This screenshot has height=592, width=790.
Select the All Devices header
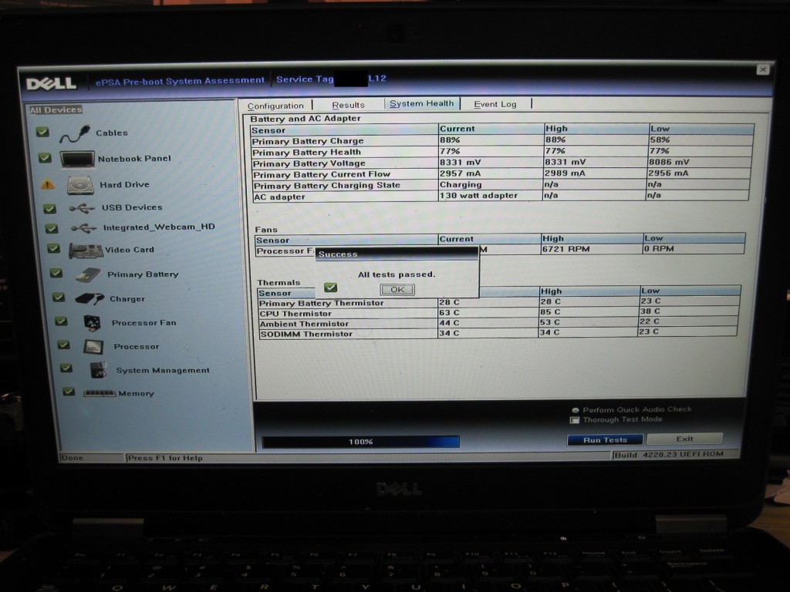56,109
